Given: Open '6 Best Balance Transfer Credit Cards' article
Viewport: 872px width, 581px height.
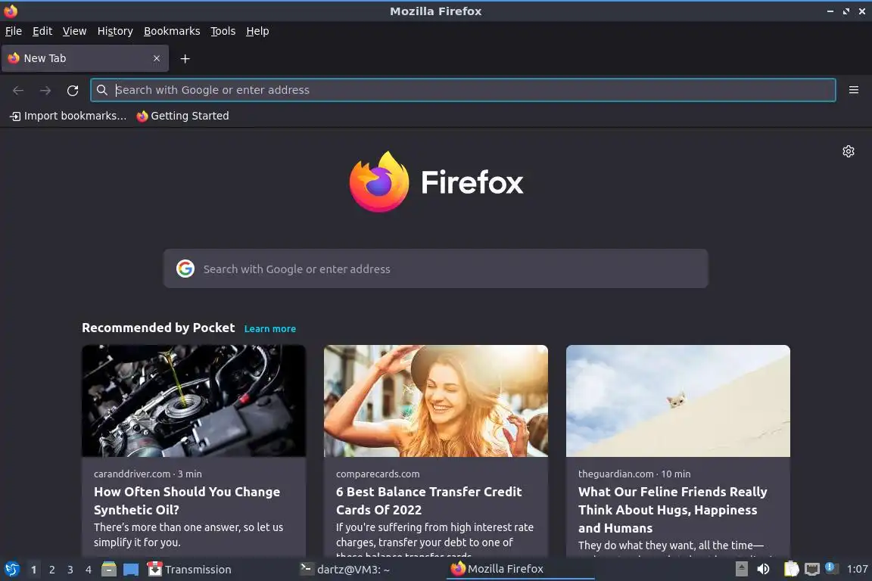Looking at the screenshot, I should (428, 501).
